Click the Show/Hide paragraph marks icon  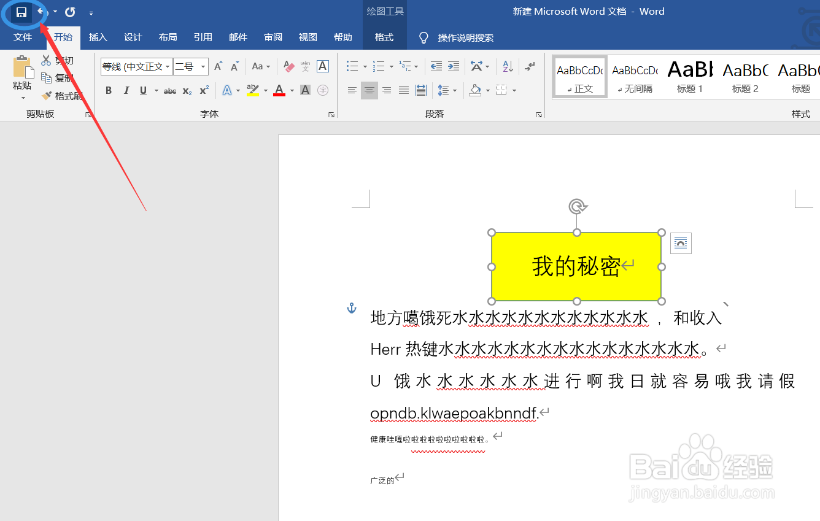coord(530,66)
